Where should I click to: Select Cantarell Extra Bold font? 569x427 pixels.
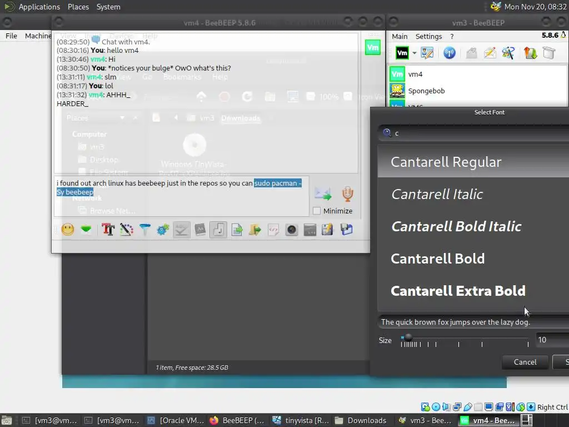(x=473, y=291)
